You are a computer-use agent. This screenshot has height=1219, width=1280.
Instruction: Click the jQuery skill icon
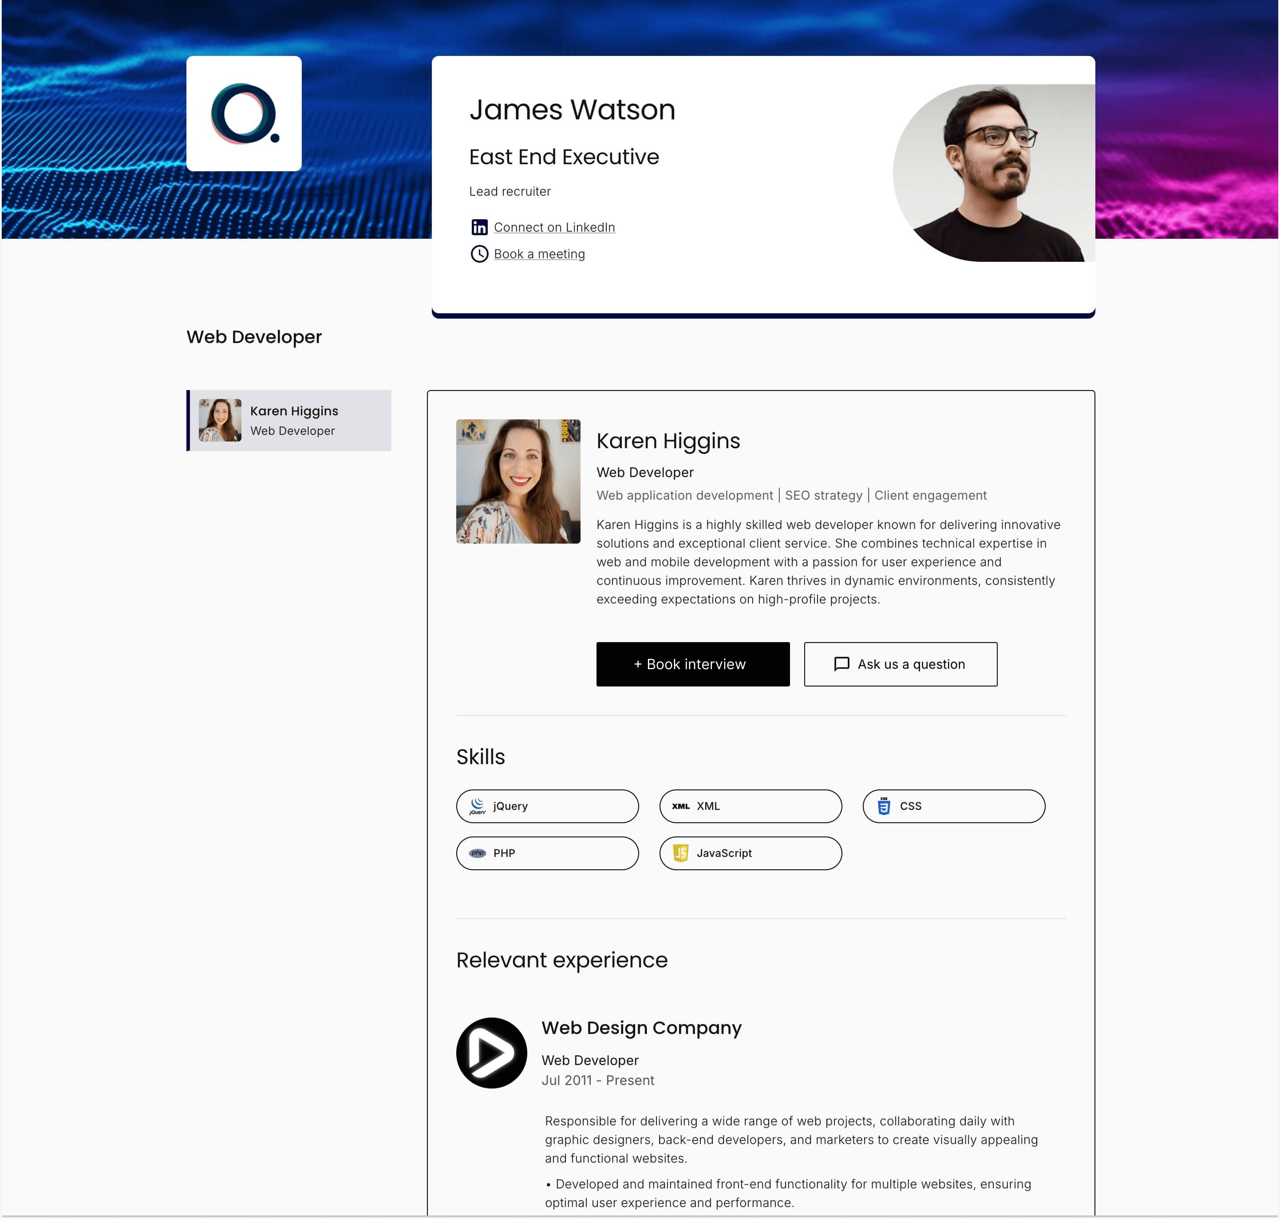coord(478,806)
